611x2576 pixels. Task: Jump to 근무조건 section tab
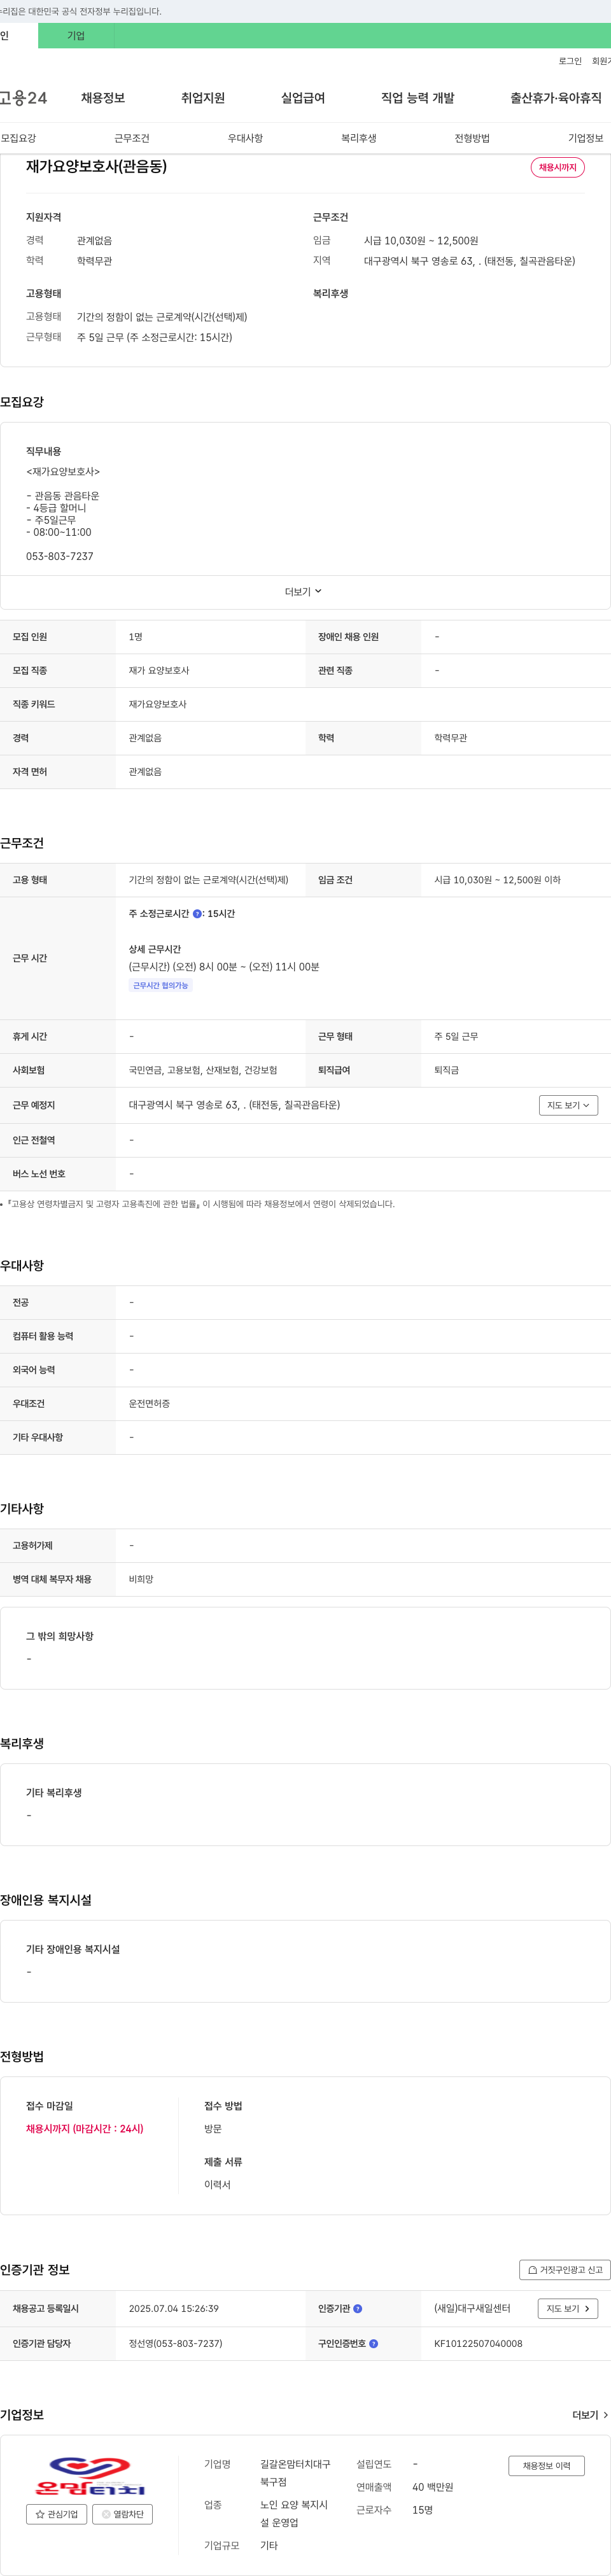click(x=132, y=138)
